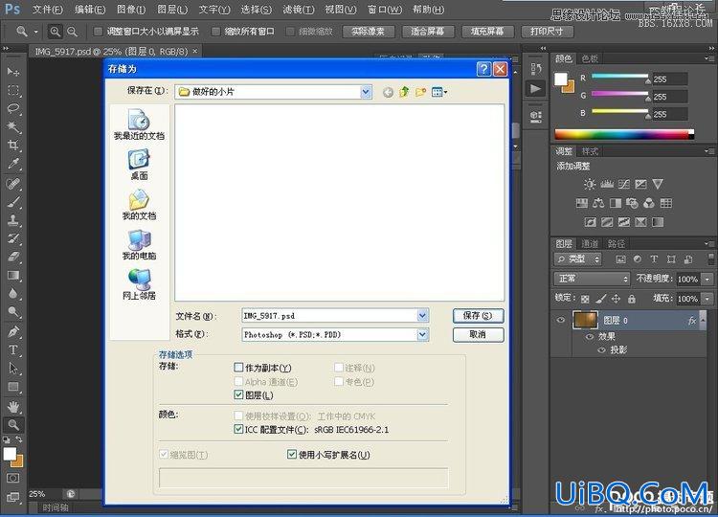
Task: Open 保存在 folder dropdown
Action: [x=366, y=92]
